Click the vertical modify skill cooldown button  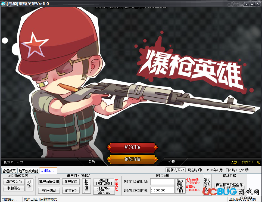180,186
